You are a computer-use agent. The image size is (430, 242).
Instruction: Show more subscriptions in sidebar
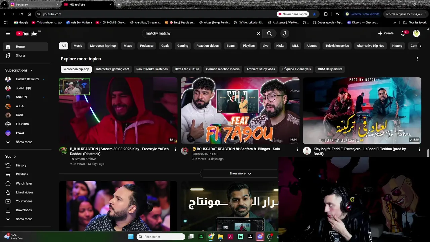click(26, 142)
